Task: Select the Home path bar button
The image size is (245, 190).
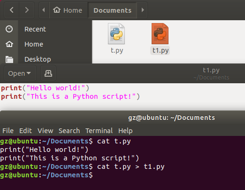Action: click(x=68, y=10)
